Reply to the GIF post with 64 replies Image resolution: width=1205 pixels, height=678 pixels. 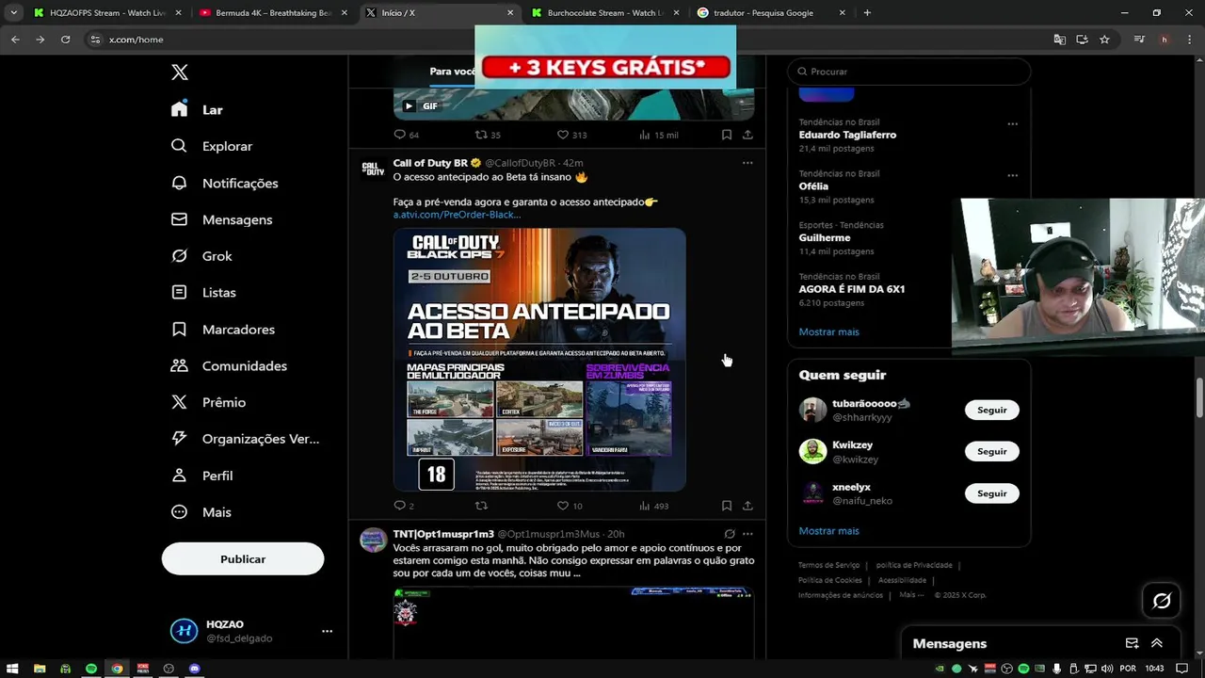[399, 135]
